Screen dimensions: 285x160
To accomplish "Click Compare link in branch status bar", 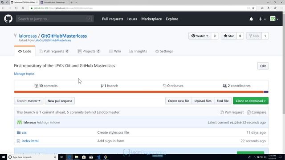I will (256, 112).
